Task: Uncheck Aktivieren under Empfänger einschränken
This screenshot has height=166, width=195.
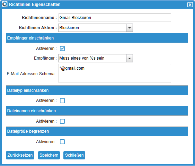Action: 62,49
